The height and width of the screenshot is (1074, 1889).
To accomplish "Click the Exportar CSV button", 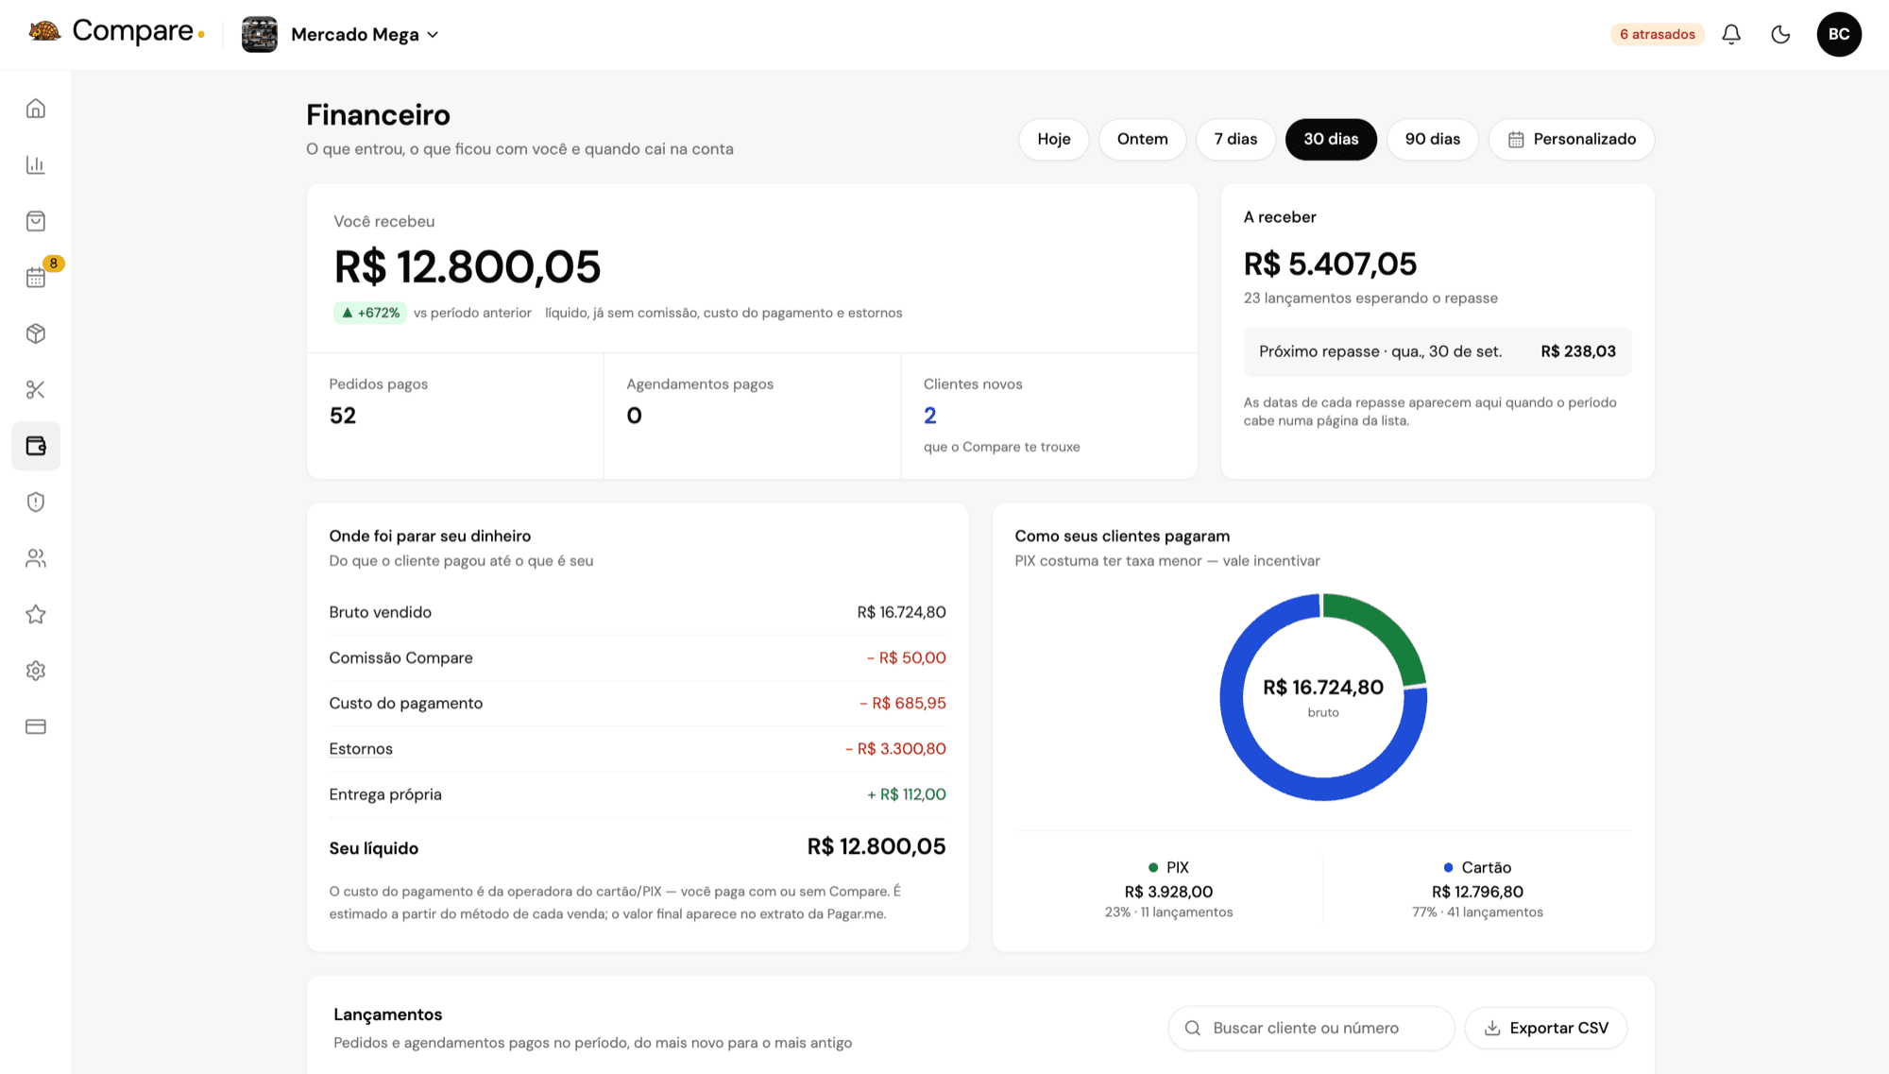I will tap(1546, 1028).
